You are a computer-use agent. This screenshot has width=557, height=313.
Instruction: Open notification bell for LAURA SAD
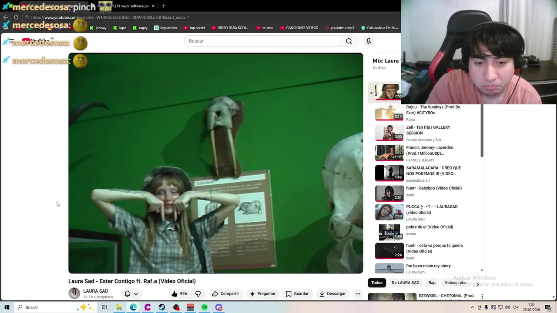pyautogui.click(x=127, y=294)
